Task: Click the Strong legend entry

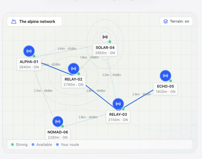Action: [x=19, y=145]
